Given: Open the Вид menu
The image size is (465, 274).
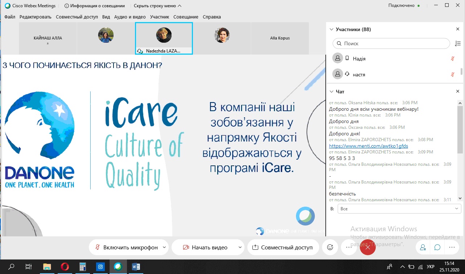Looking at the screenshot, I should (x=106, y=17).
